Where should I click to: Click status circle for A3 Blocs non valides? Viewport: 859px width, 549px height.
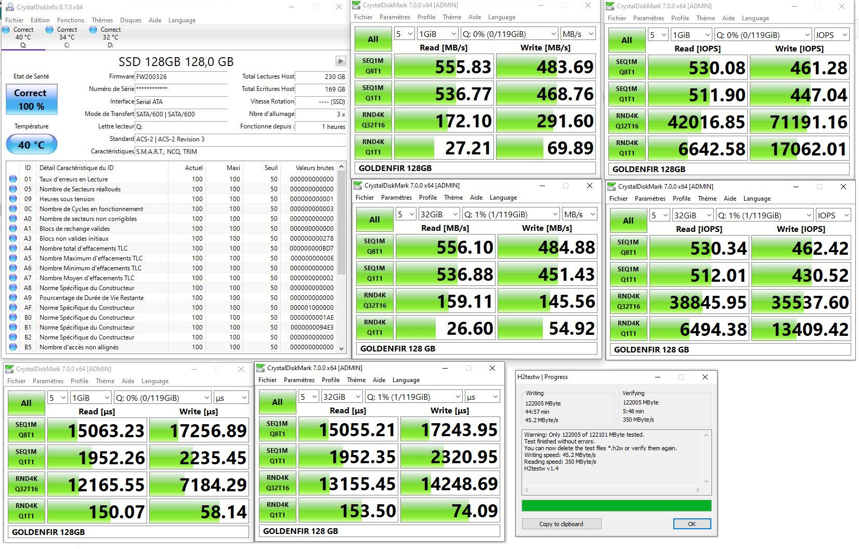(13, 238)
